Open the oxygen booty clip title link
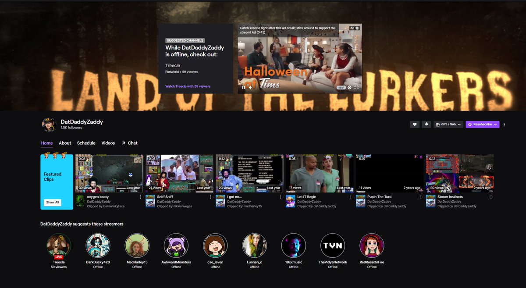Image resolution: width=526 pixels, height=288 pixels. tap(98, 197)
